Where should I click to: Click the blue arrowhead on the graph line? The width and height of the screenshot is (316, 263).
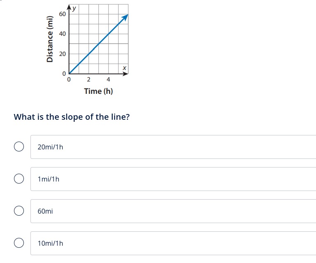click(125, 17)
